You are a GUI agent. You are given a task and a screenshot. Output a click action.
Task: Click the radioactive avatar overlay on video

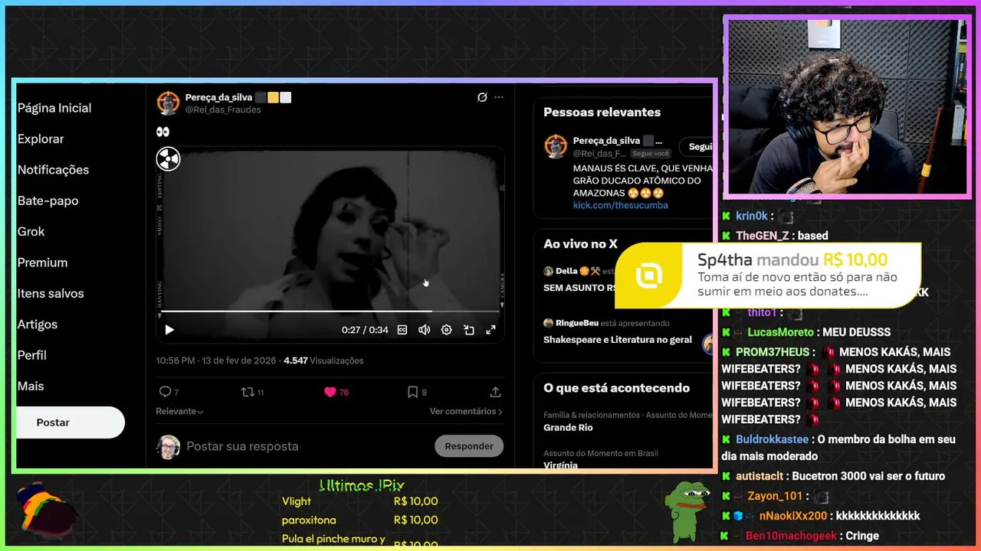tap(168, 159)
